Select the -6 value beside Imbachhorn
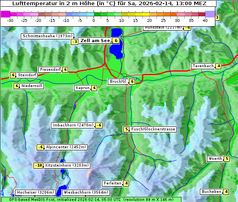238x202 pixels. pos(99,125)
